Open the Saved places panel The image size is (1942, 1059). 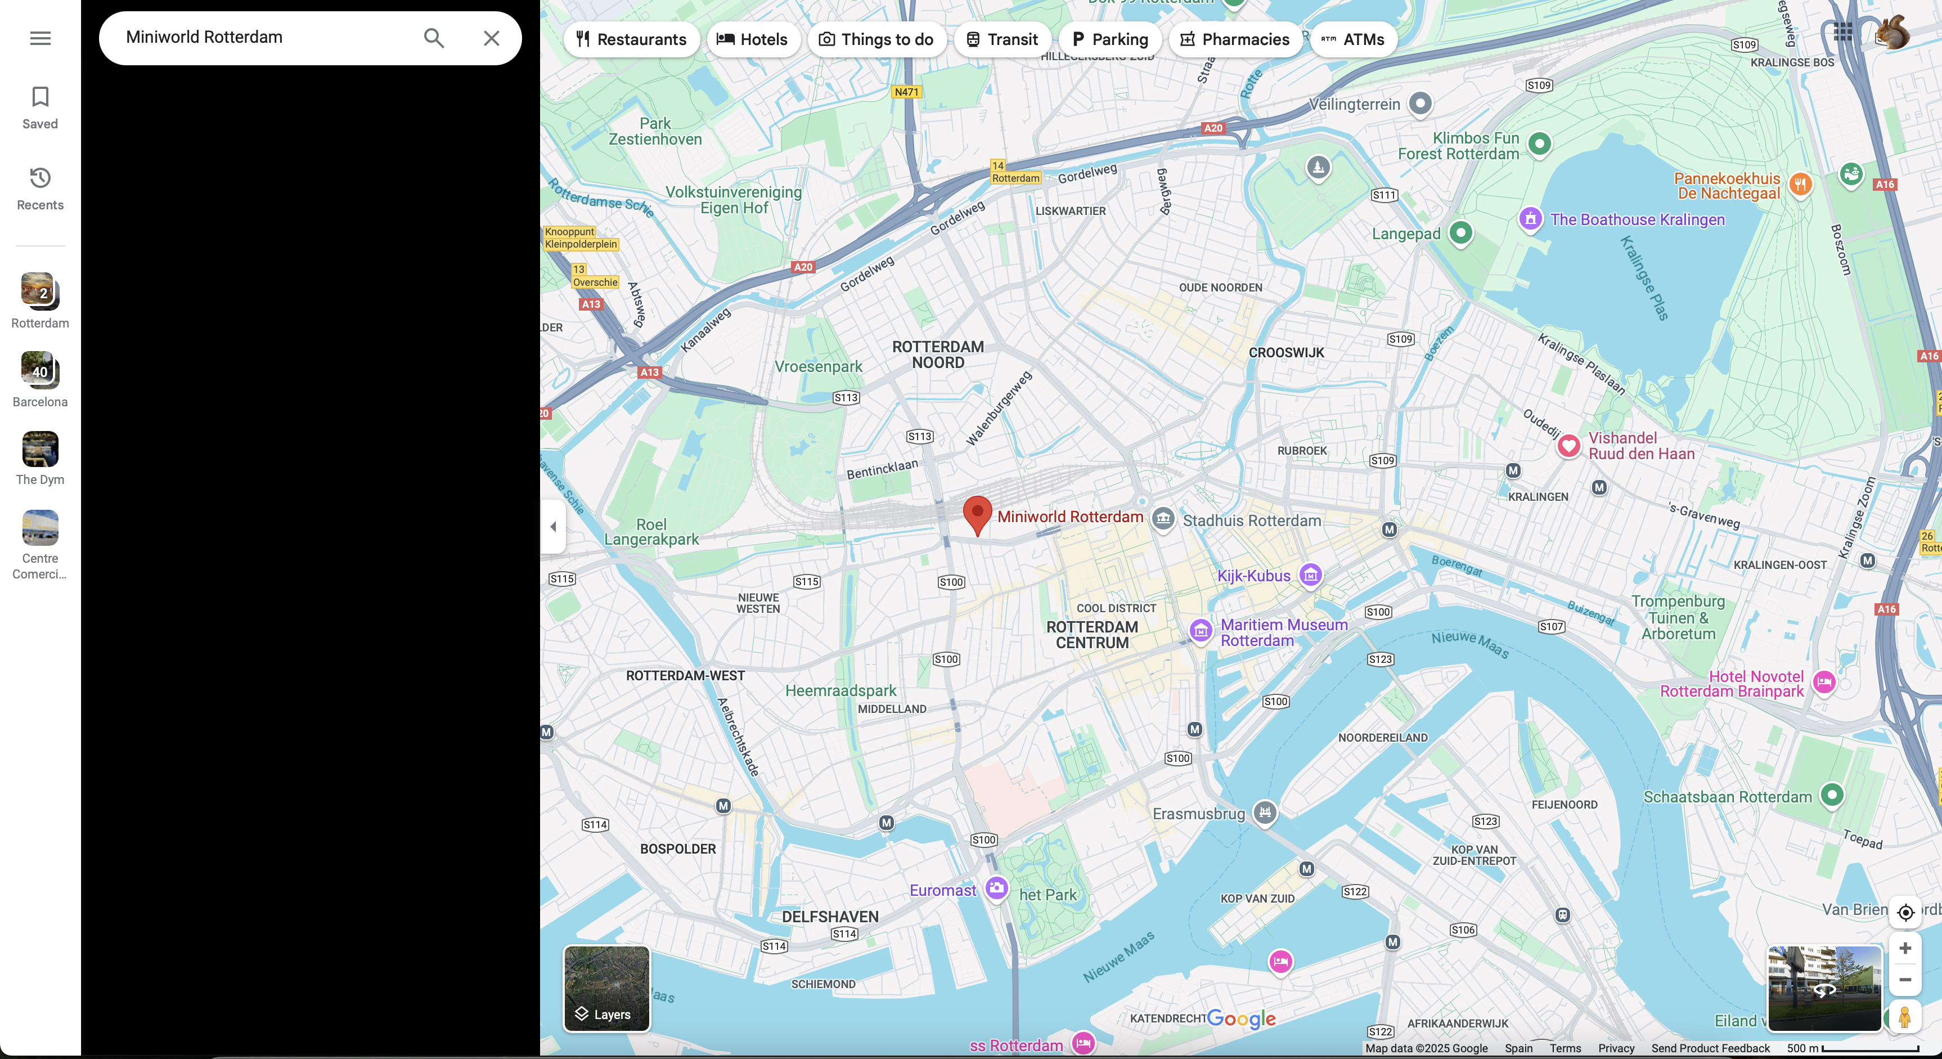coord(40,107)
